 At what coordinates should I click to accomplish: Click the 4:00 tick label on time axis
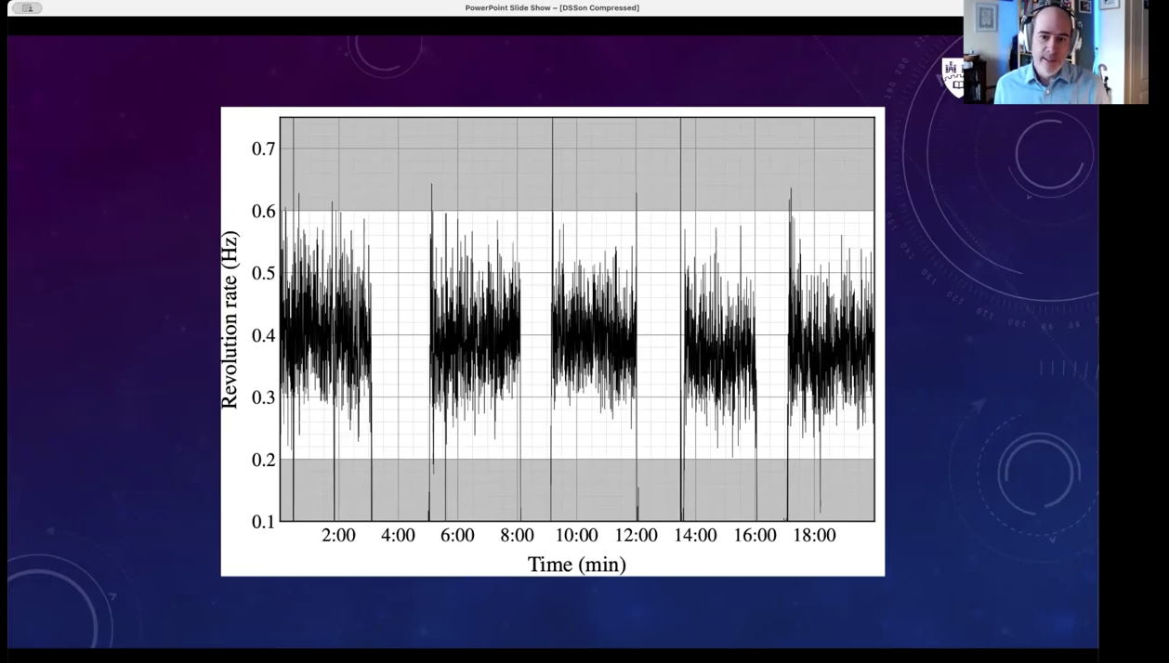[x=398, y=536]
